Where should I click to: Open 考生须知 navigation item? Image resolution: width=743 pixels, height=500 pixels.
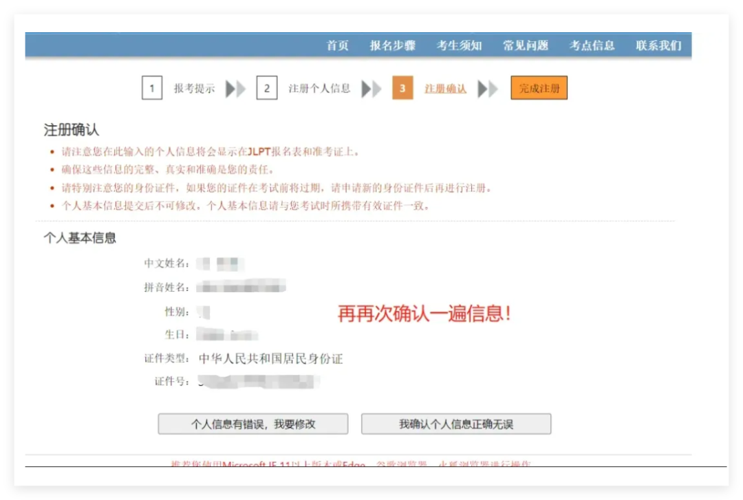click(x=459, y=46)
